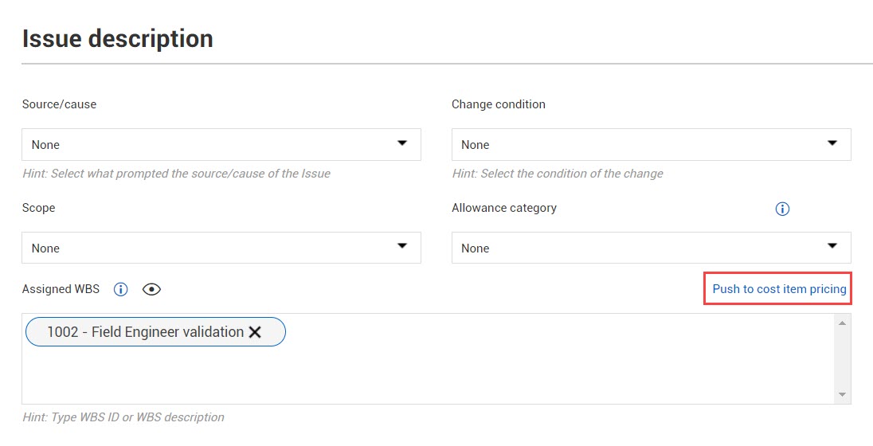Click the None value in the Scope field

pyautogui.click(x=45, y=248)
